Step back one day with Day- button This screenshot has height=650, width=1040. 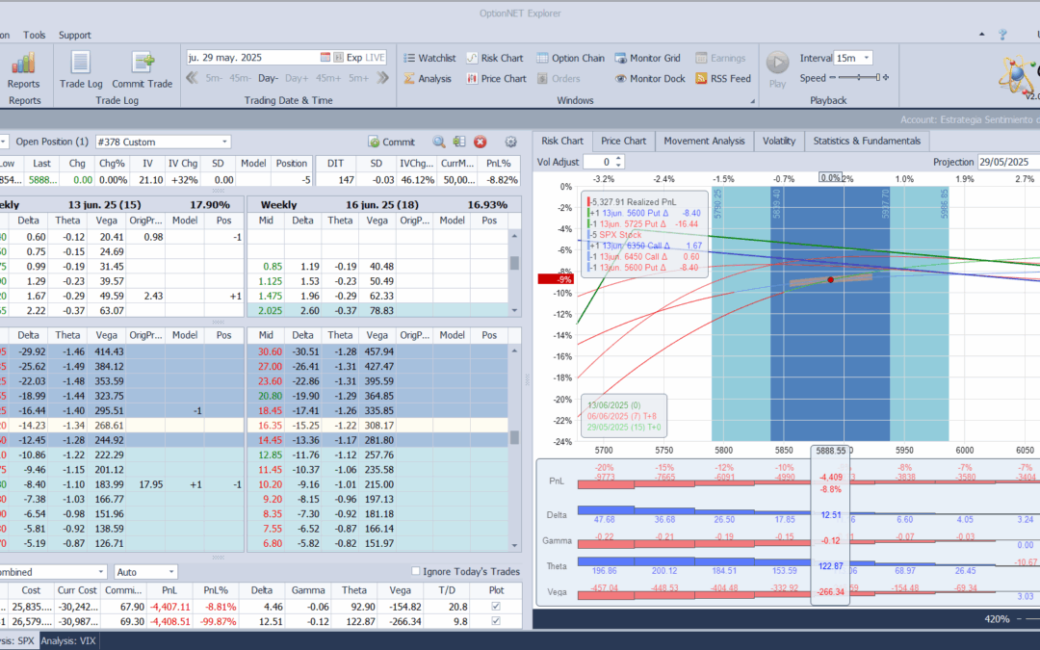269,78
